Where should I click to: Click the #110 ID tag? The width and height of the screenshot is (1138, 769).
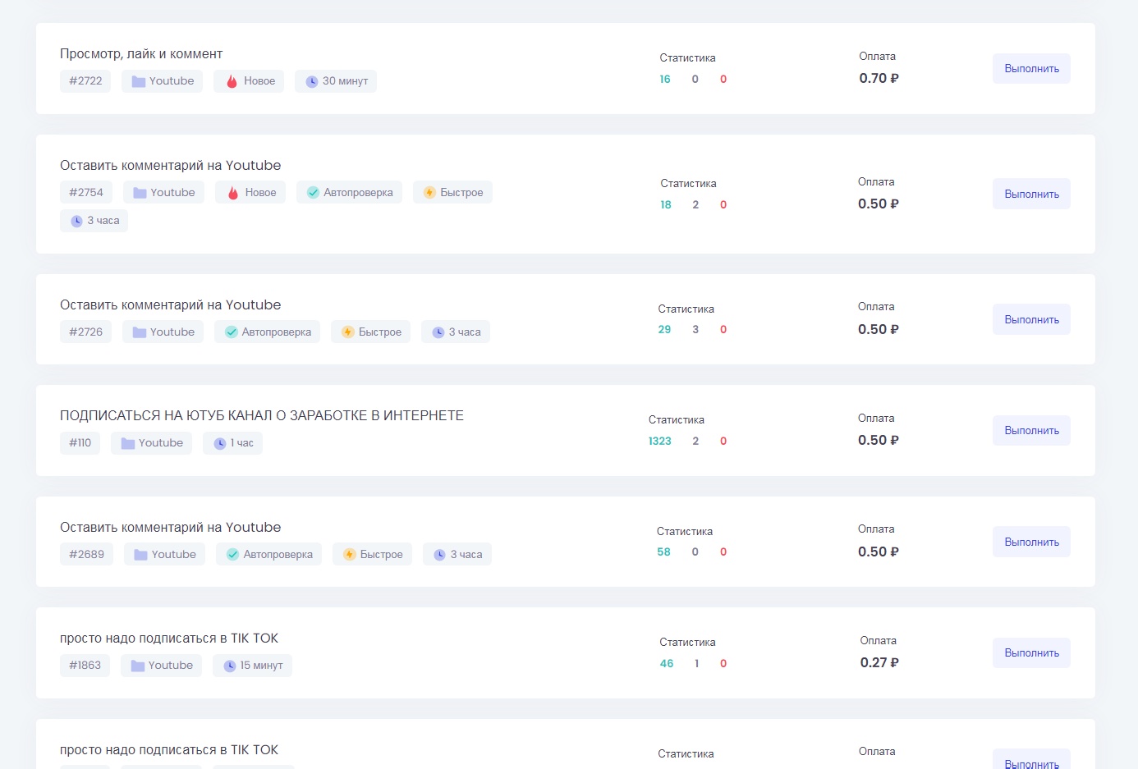80,443
